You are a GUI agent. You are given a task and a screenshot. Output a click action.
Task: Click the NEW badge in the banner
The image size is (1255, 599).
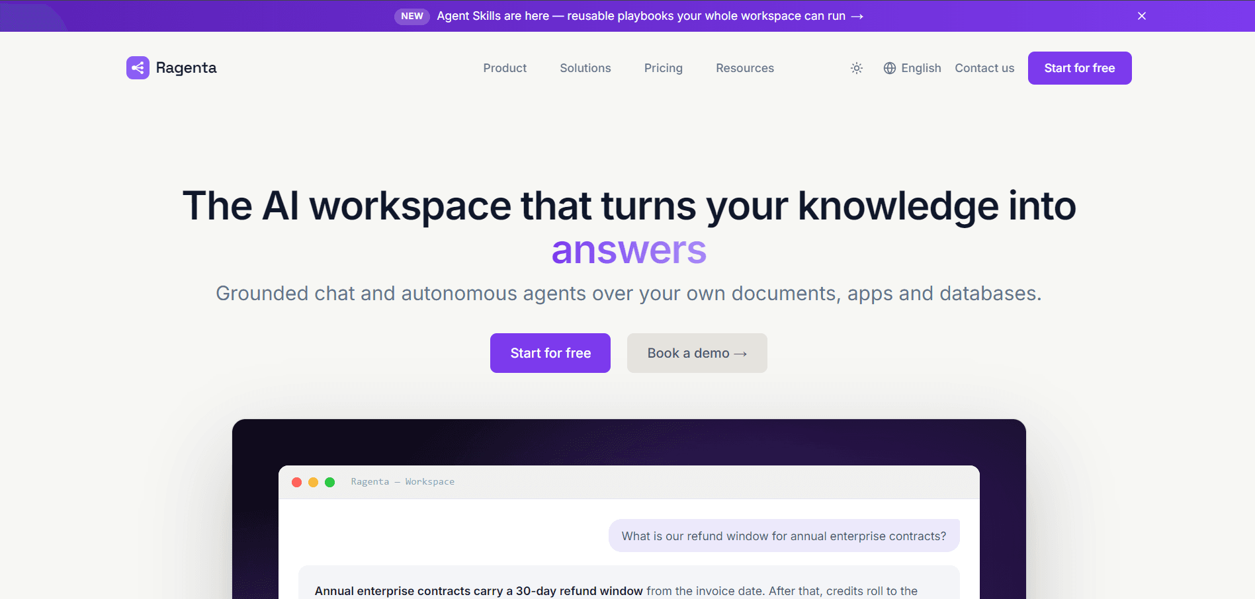tap(412, 16)
